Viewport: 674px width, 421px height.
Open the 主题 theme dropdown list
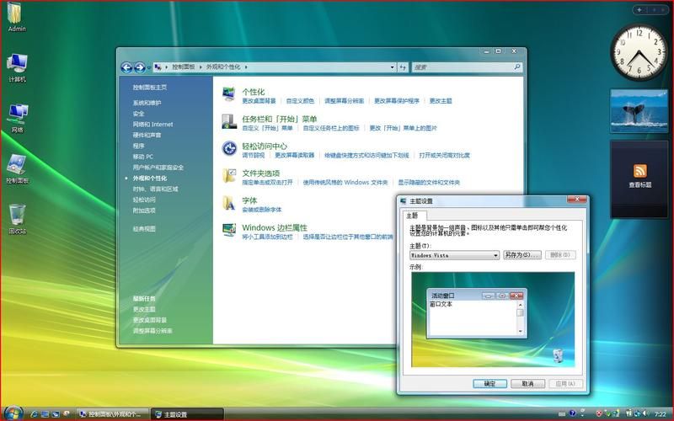coord(495,255)
